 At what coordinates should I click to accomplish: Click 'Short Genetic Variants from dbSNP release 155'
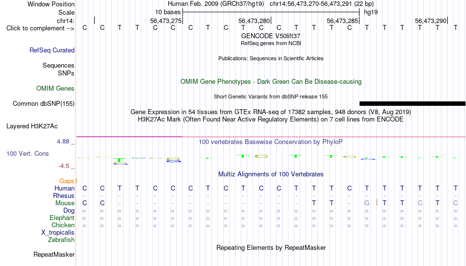pos(271,97)
